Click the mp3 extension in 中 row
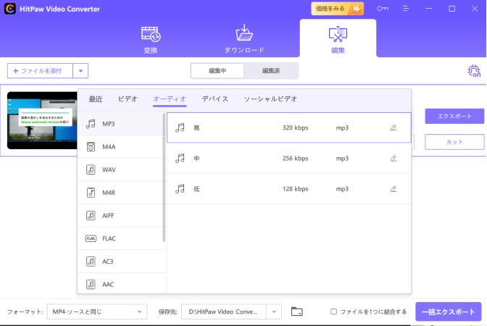487x326 pixels. (342, 159)
